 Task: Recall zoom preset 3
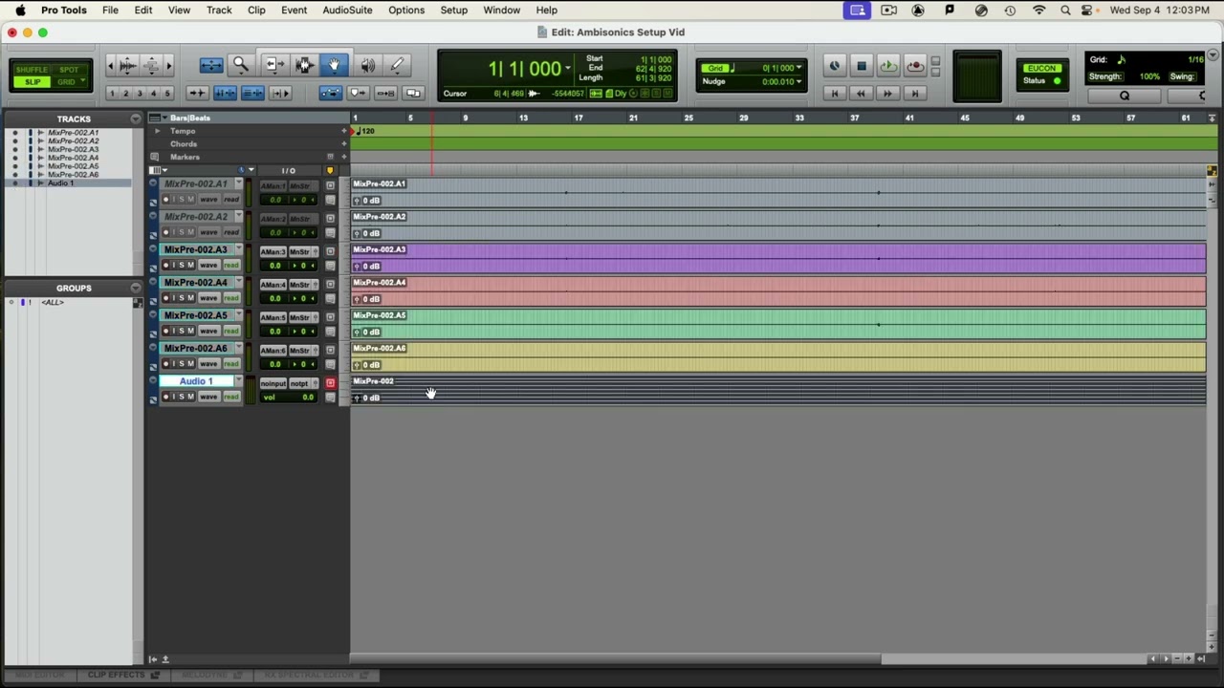pos(140,94)
